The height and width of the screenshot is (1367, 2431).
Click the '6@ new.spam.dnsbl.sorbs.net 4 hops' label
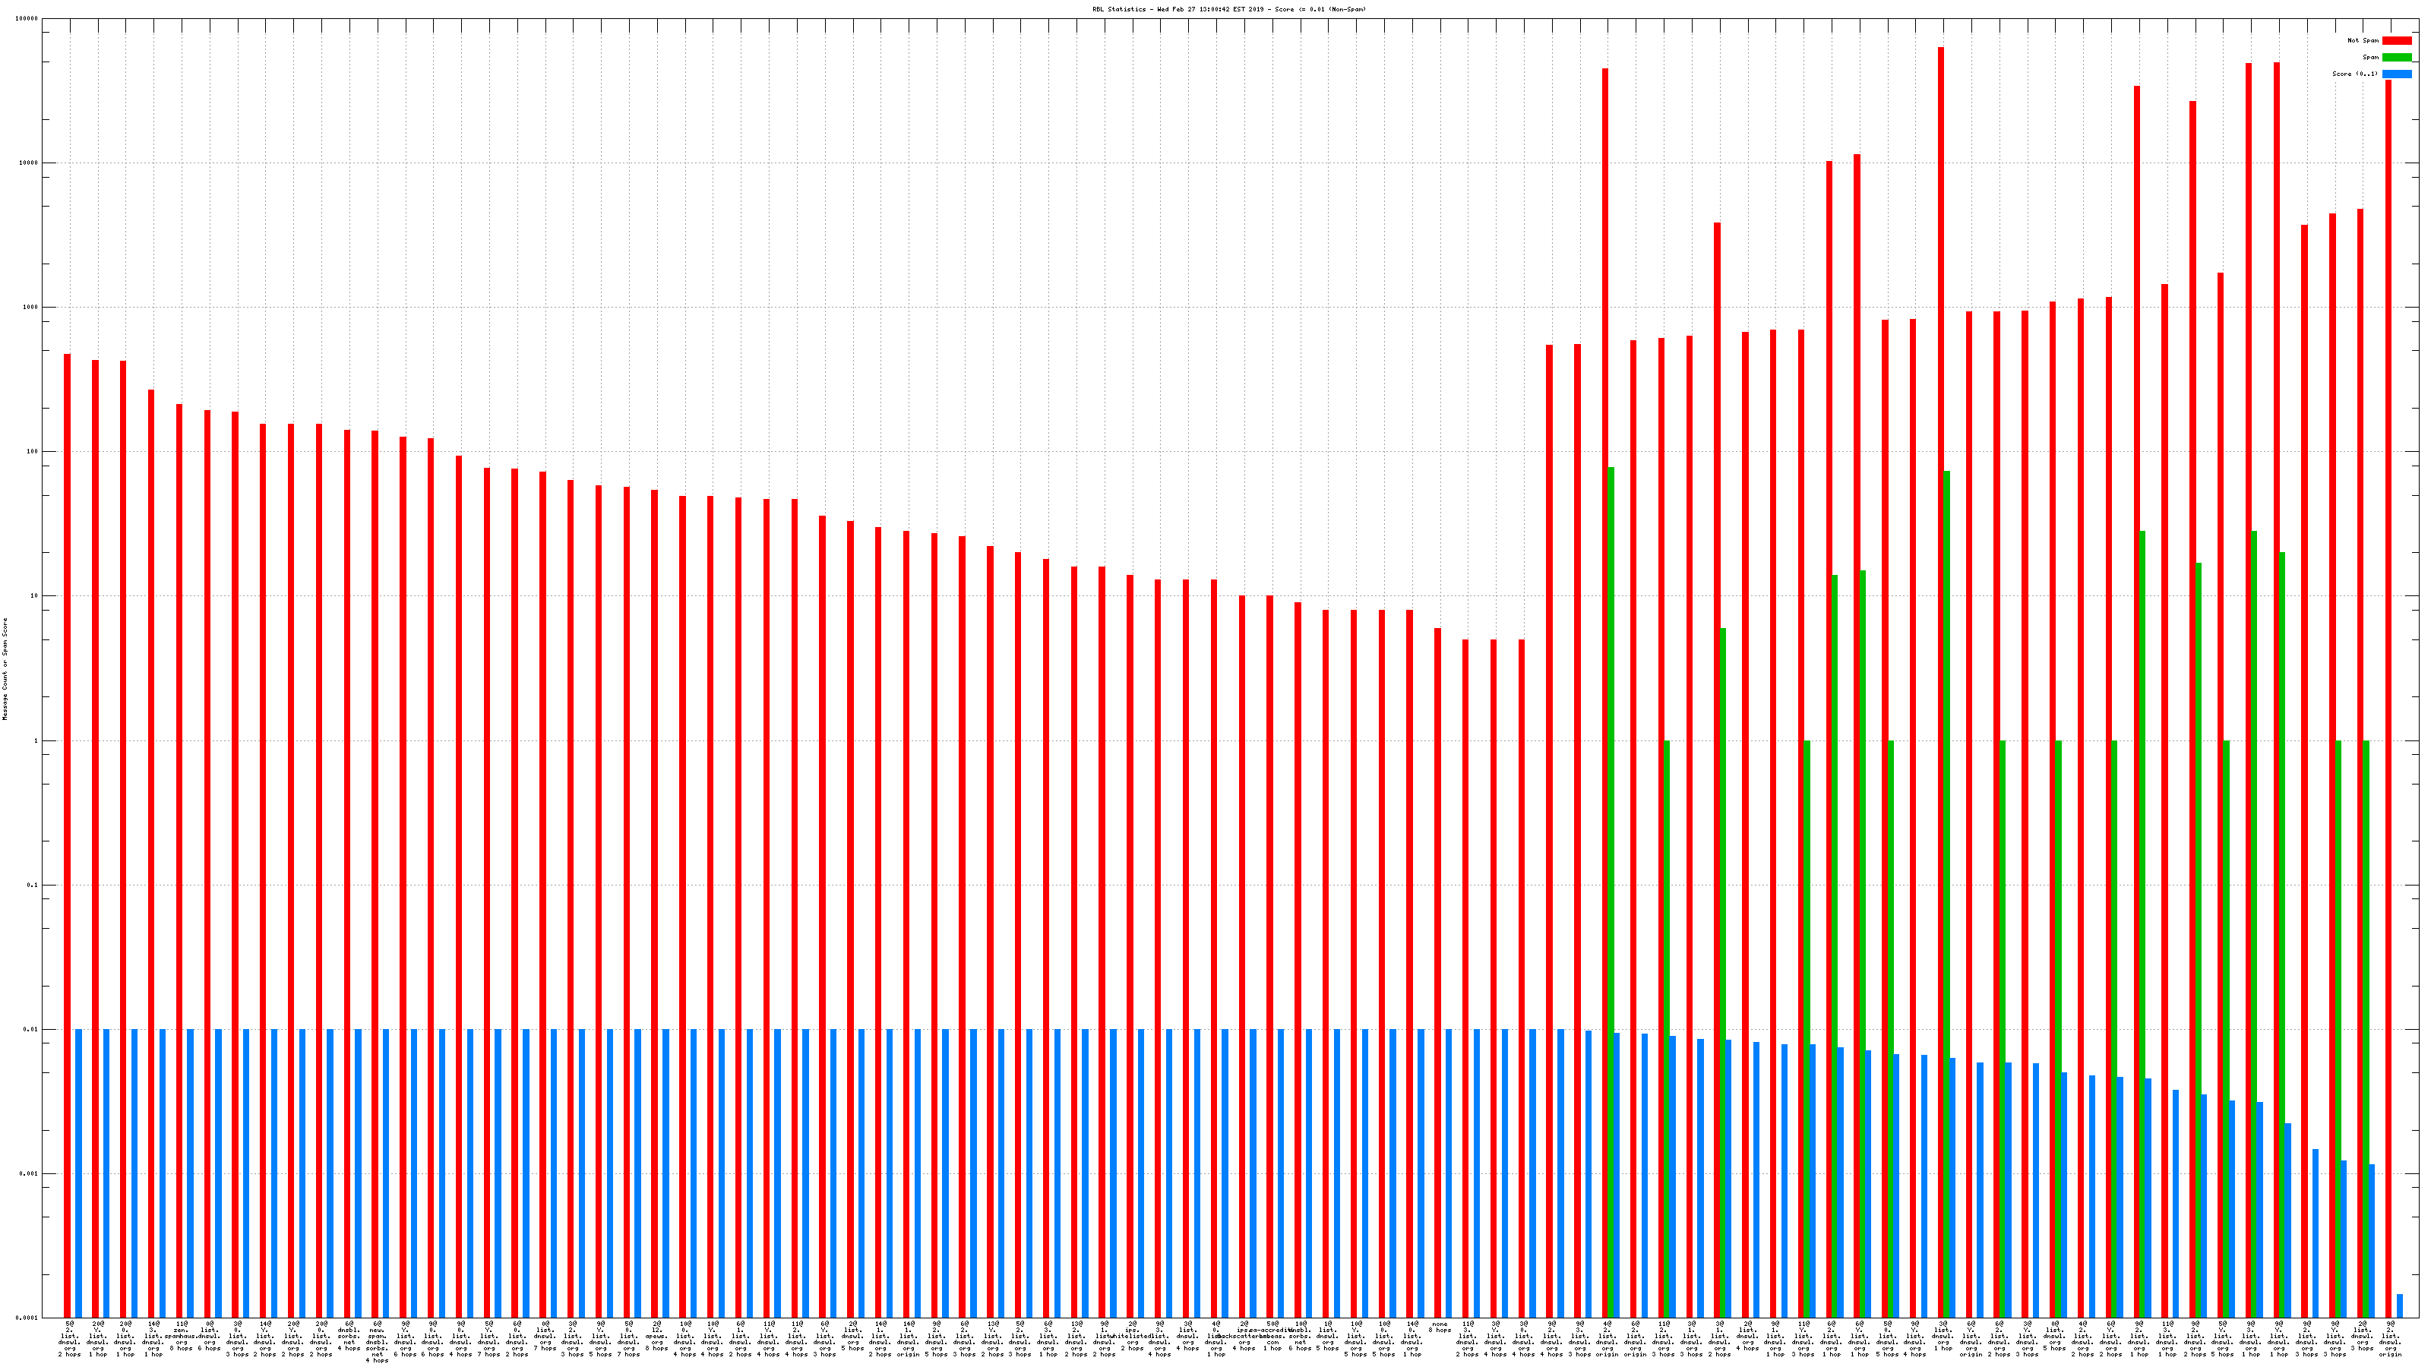tap(377, 1341)
